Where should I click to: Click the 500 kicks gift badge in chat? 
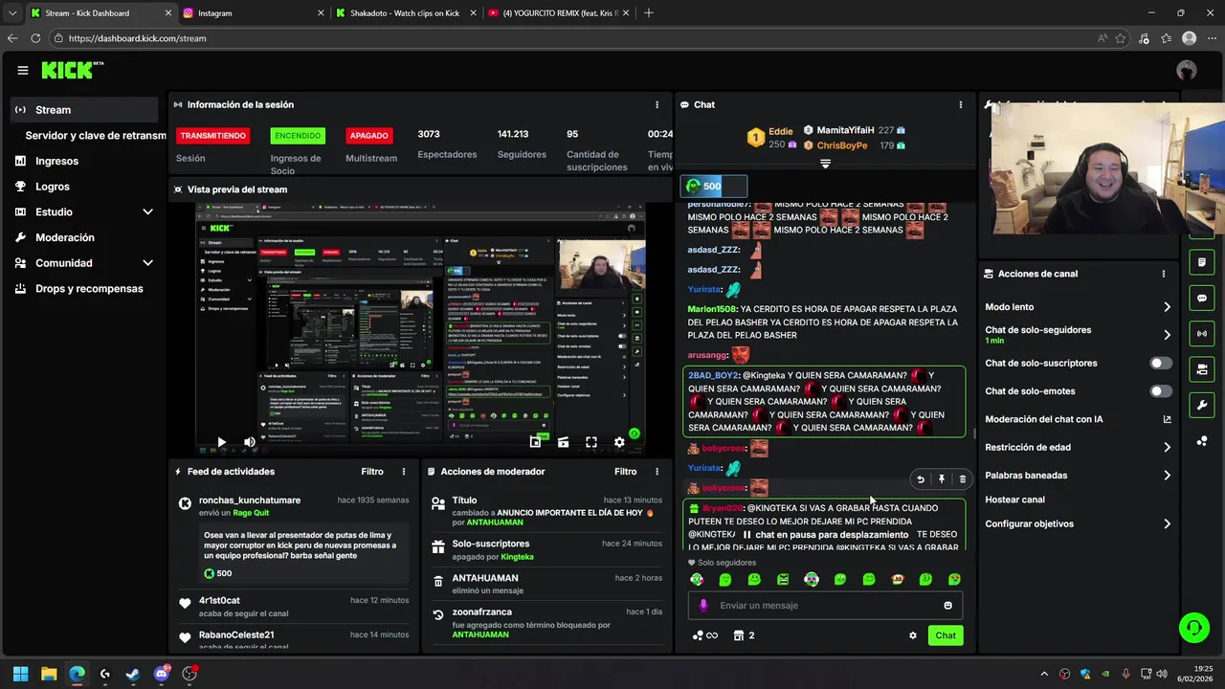point(713,186)
